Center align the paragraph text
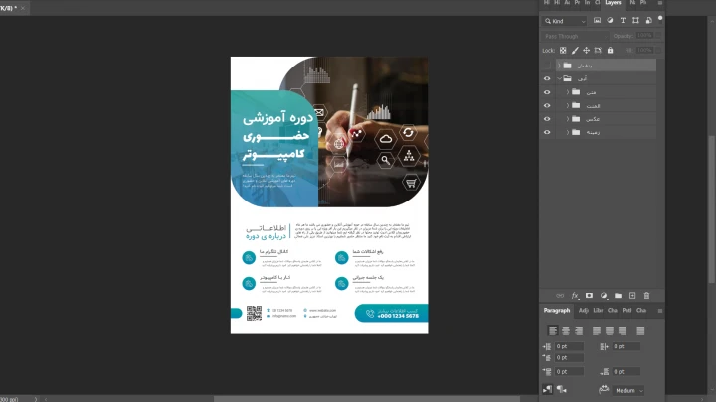Screen dimensions: 716x402 (564, 330)
